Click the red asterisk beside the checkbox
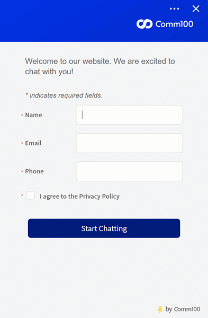 (22, 195)
